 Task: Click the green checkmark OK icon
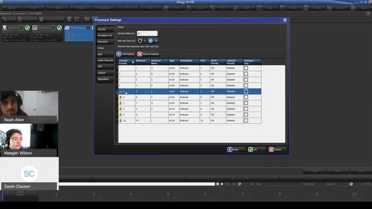tap(251, 150)
